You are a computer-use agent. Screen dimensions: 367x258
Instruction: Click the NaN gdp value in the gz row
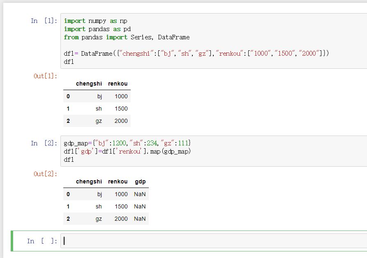point(140,219)
